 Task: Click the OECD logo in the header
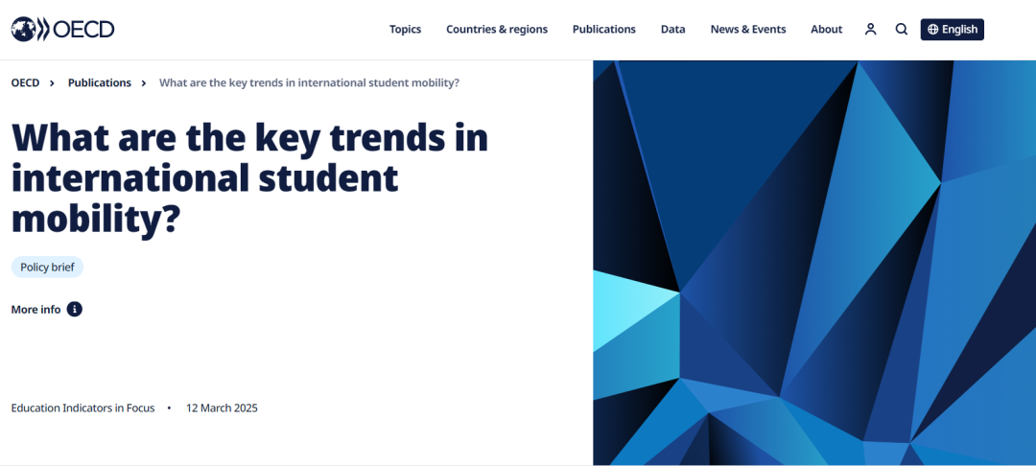click(x=62, y=30)
